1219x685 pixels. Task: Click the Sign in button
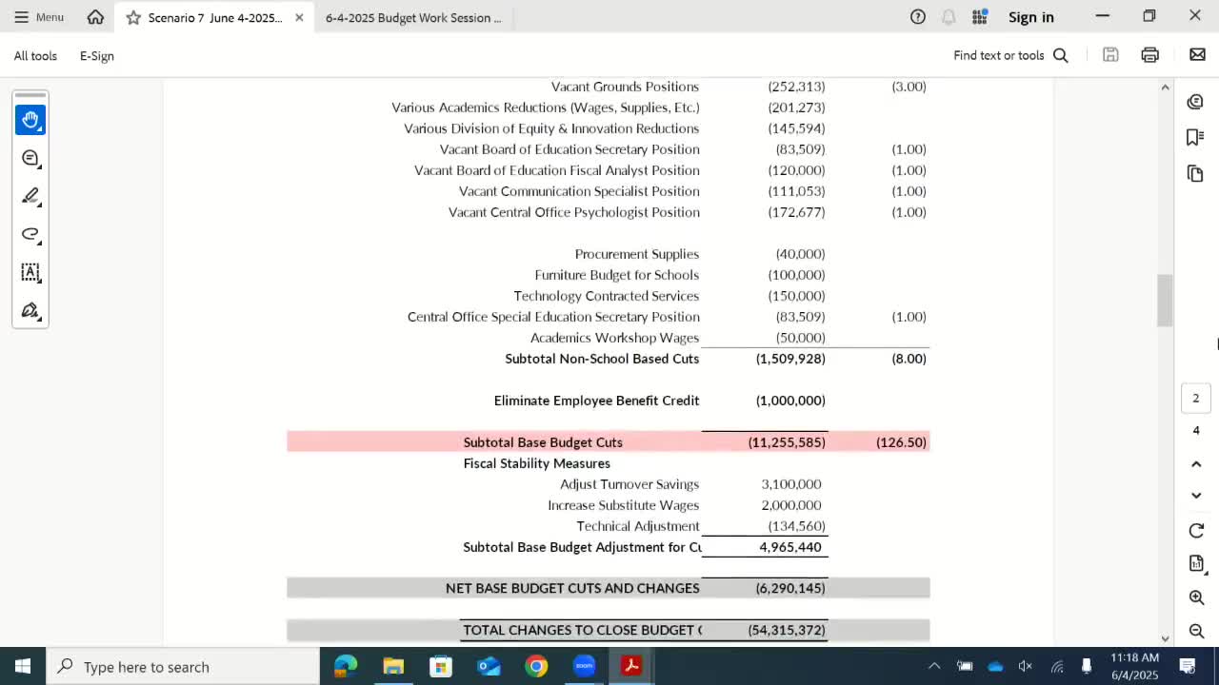tap(1031, 17)
